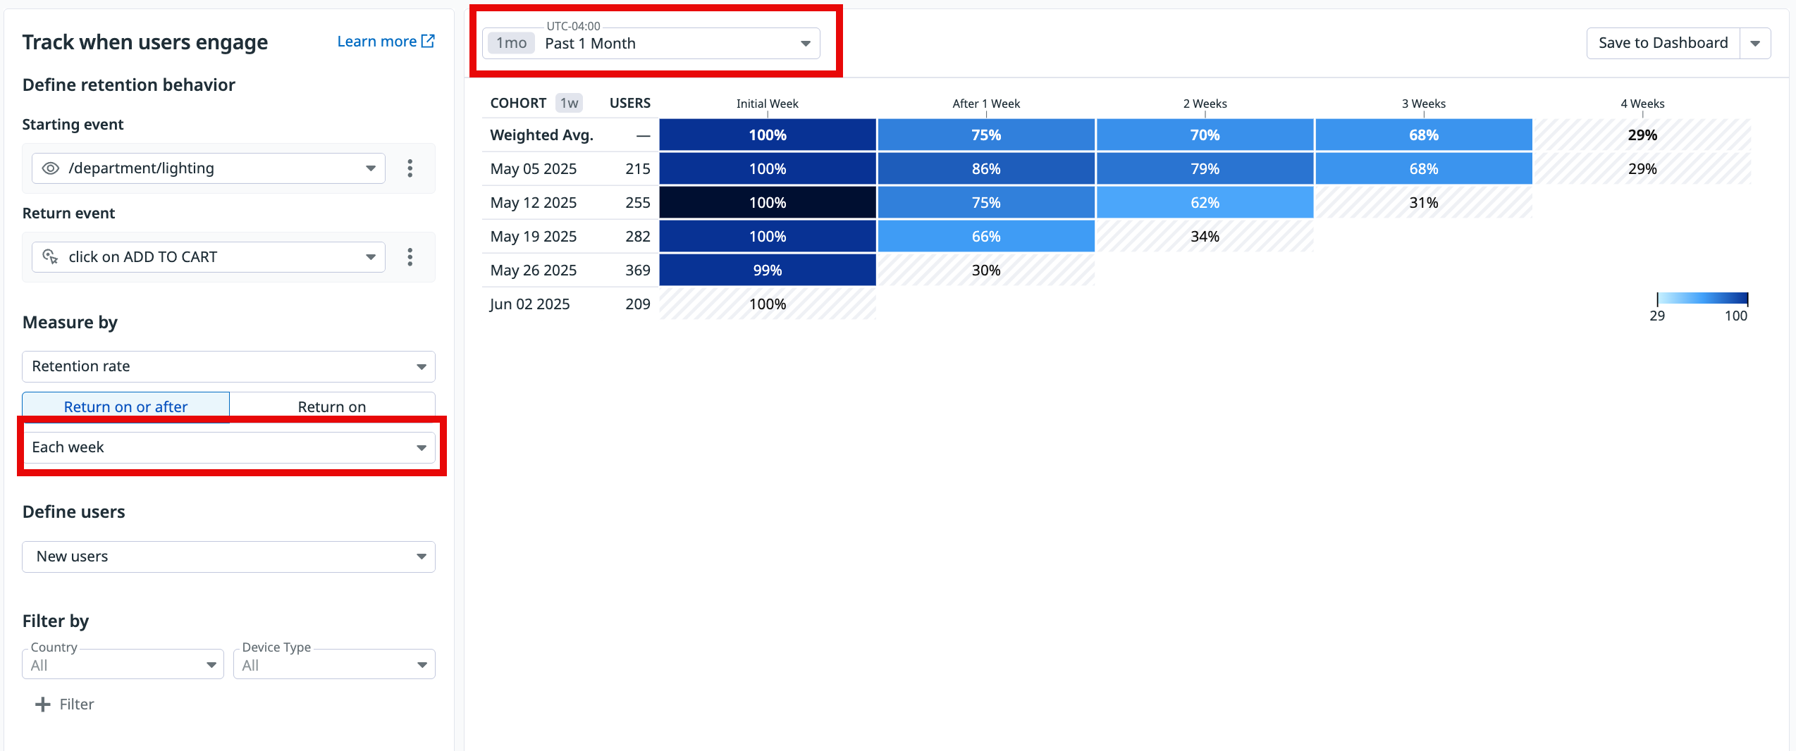Click the kebab menu beside the starting event

pos(410,168)
